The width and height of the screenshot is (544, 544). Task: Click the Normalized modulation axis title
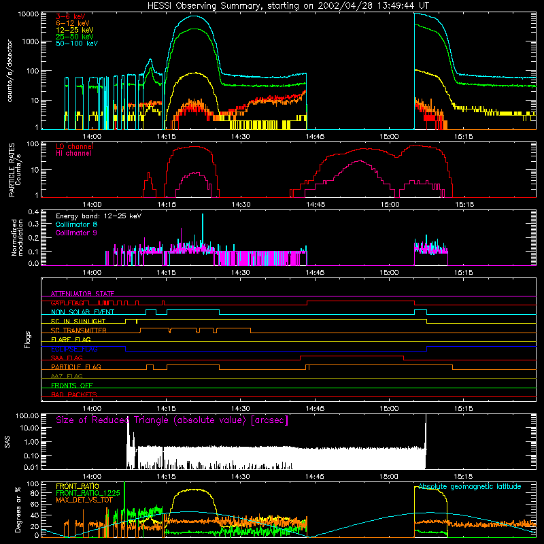pos(17,237)
